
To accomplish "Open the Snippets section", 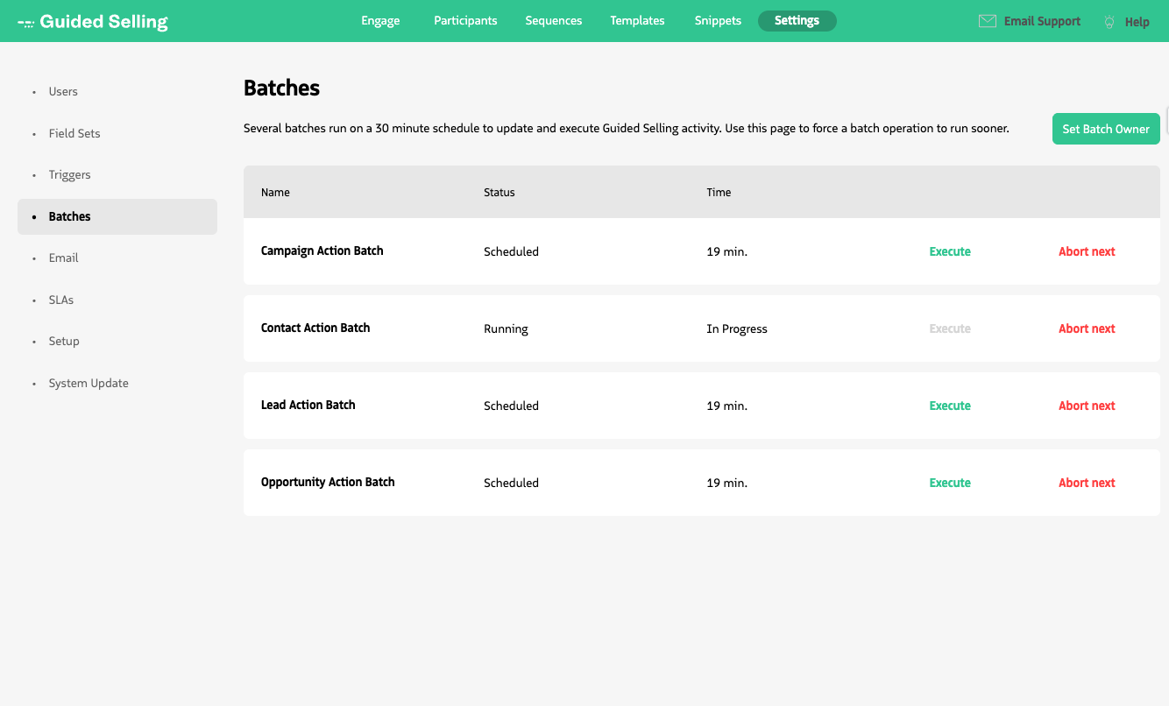I will 718,20.
